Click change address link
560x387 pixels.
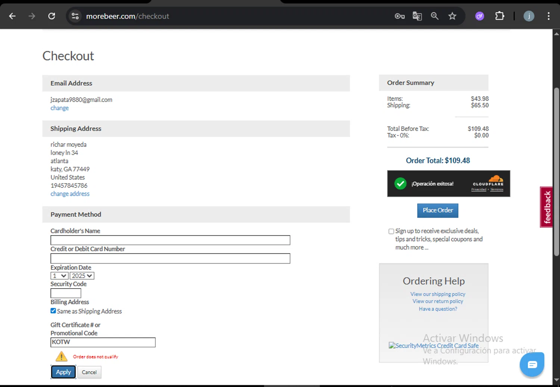point(70,194)
